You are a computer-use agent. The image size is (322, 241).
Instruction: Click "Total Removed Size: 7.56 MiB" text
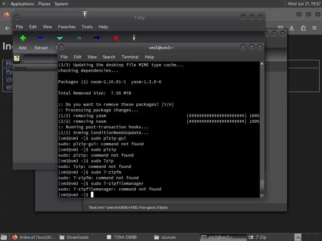[x=95, y=93]
